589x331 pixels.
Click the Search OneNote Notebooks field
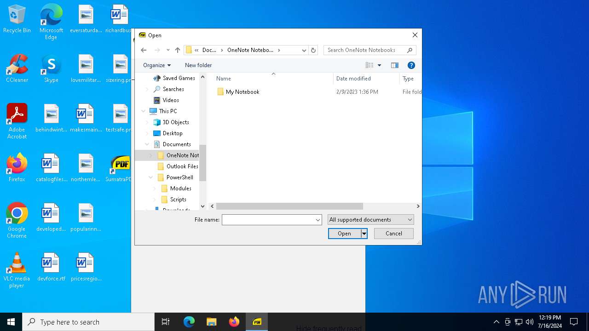point(370,50)
